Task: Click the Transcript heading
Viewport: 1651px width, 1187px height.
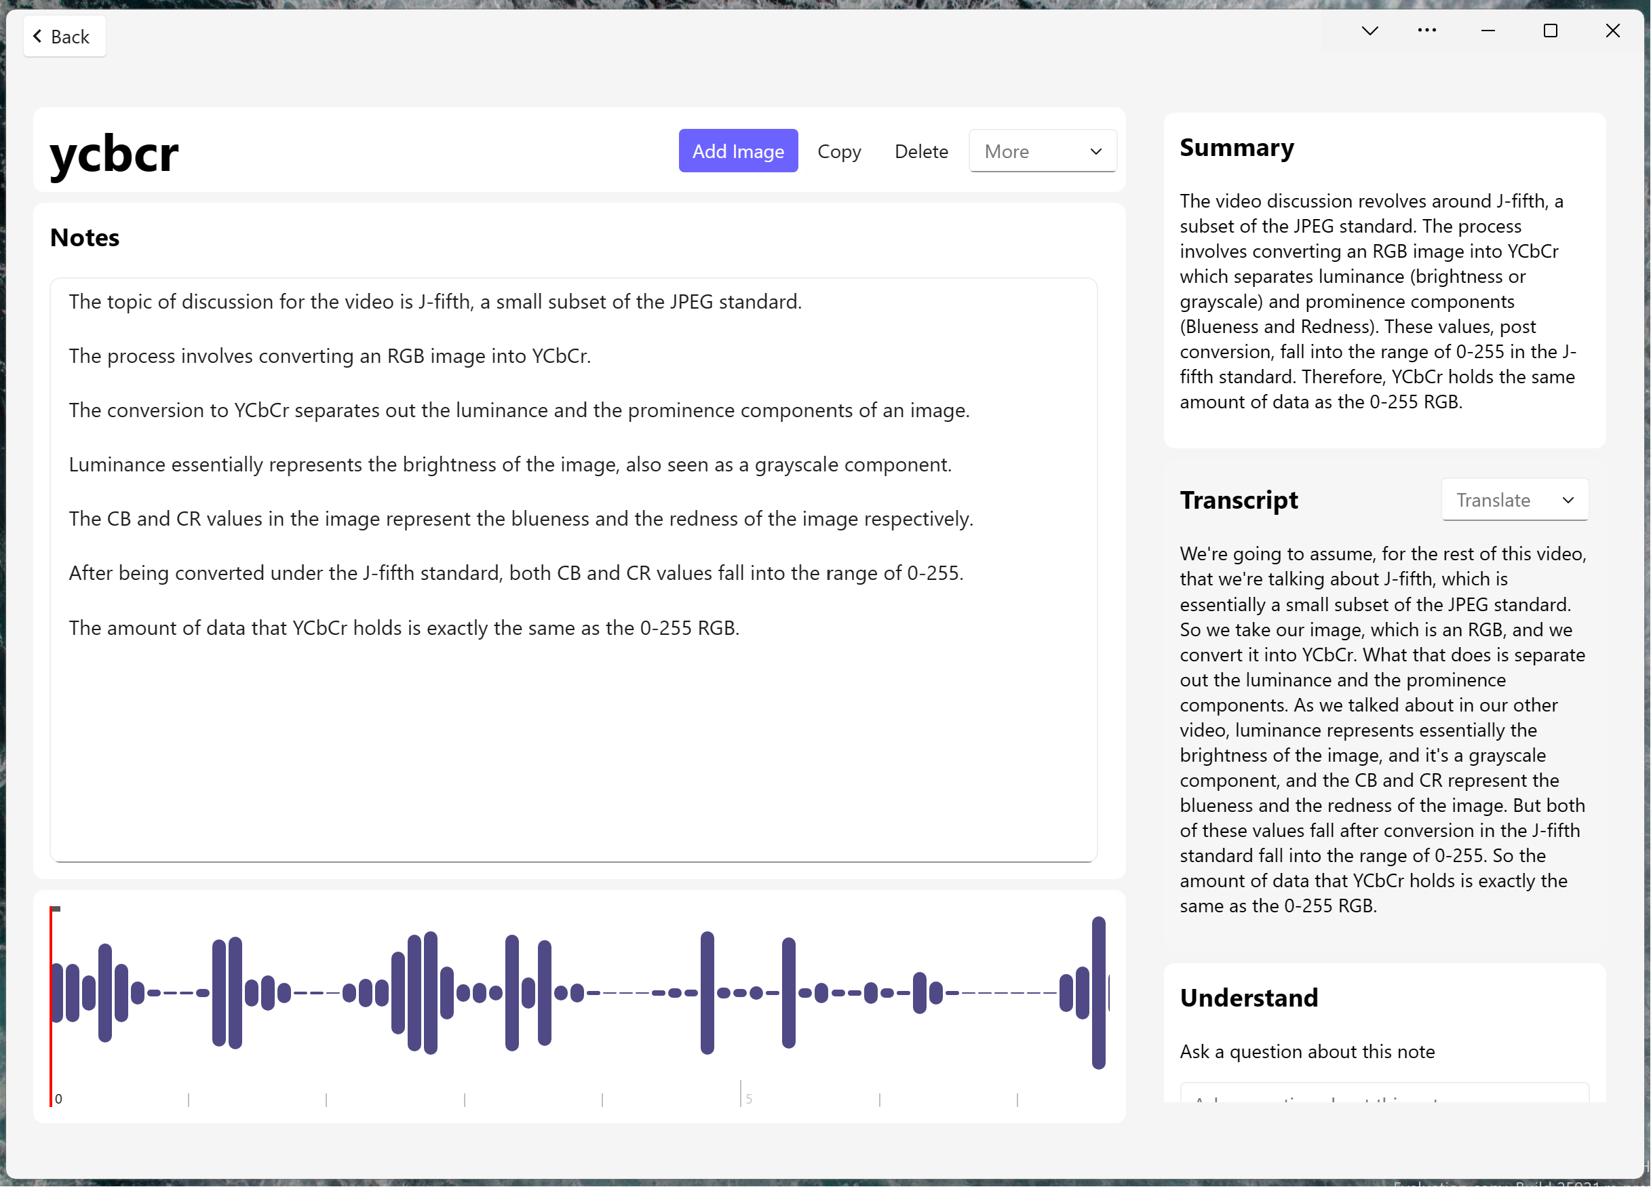Action: click(1239, 500)
